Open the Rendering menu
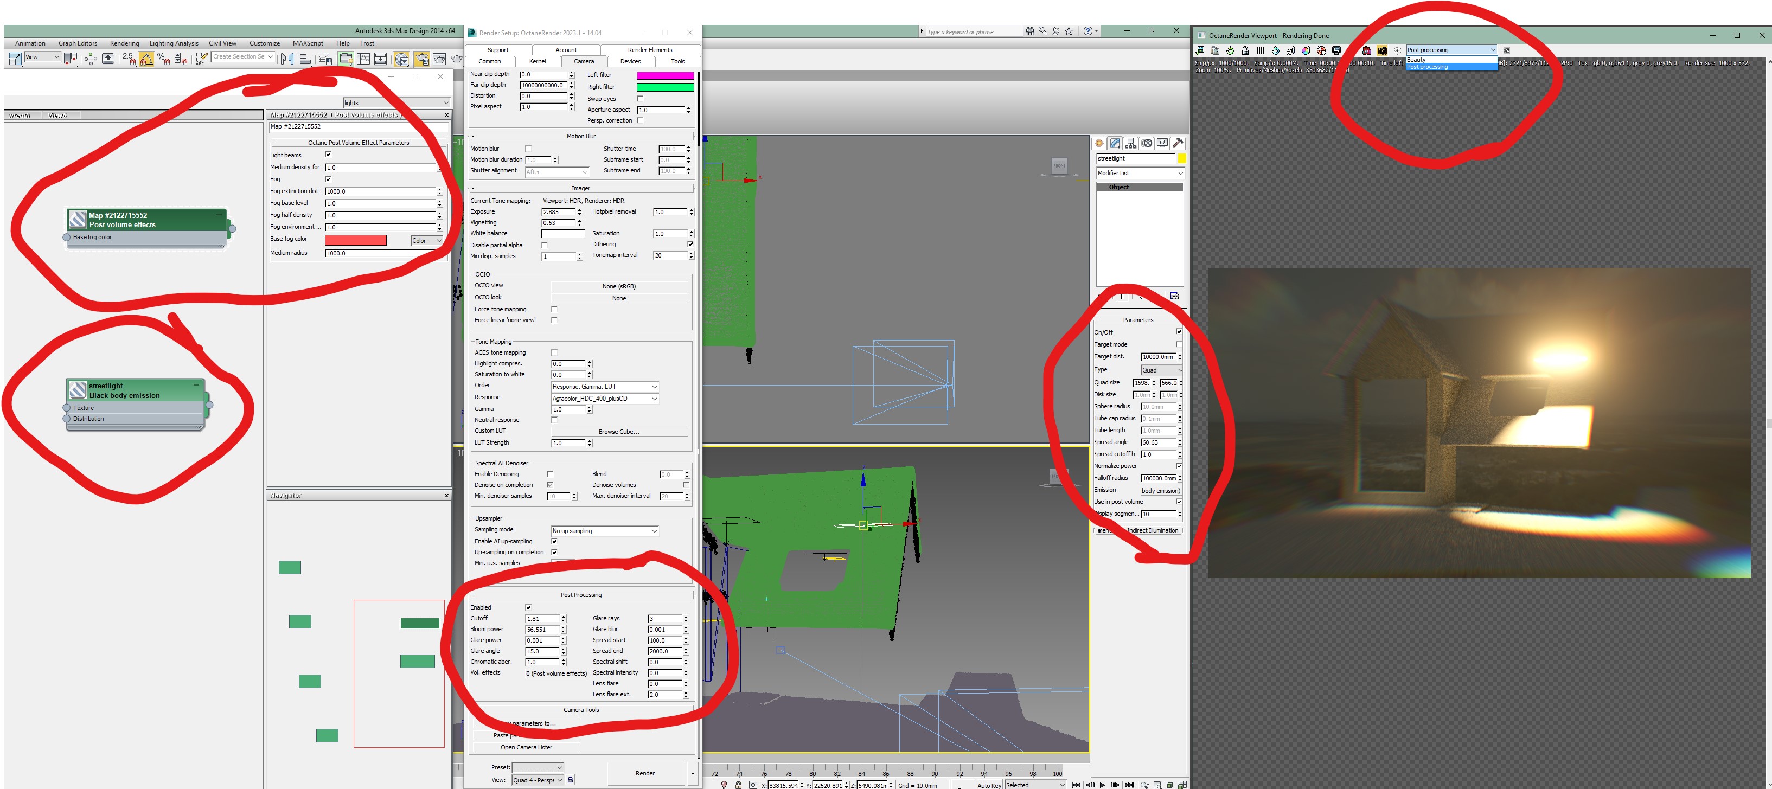 124,43
